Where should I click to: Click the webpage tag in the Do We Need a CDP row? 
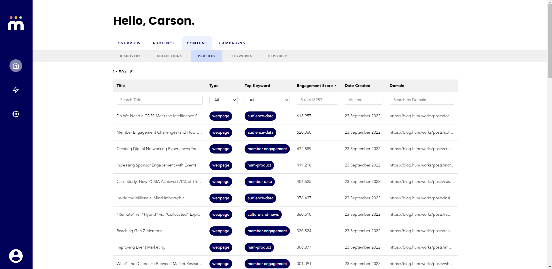coord(221,116)
